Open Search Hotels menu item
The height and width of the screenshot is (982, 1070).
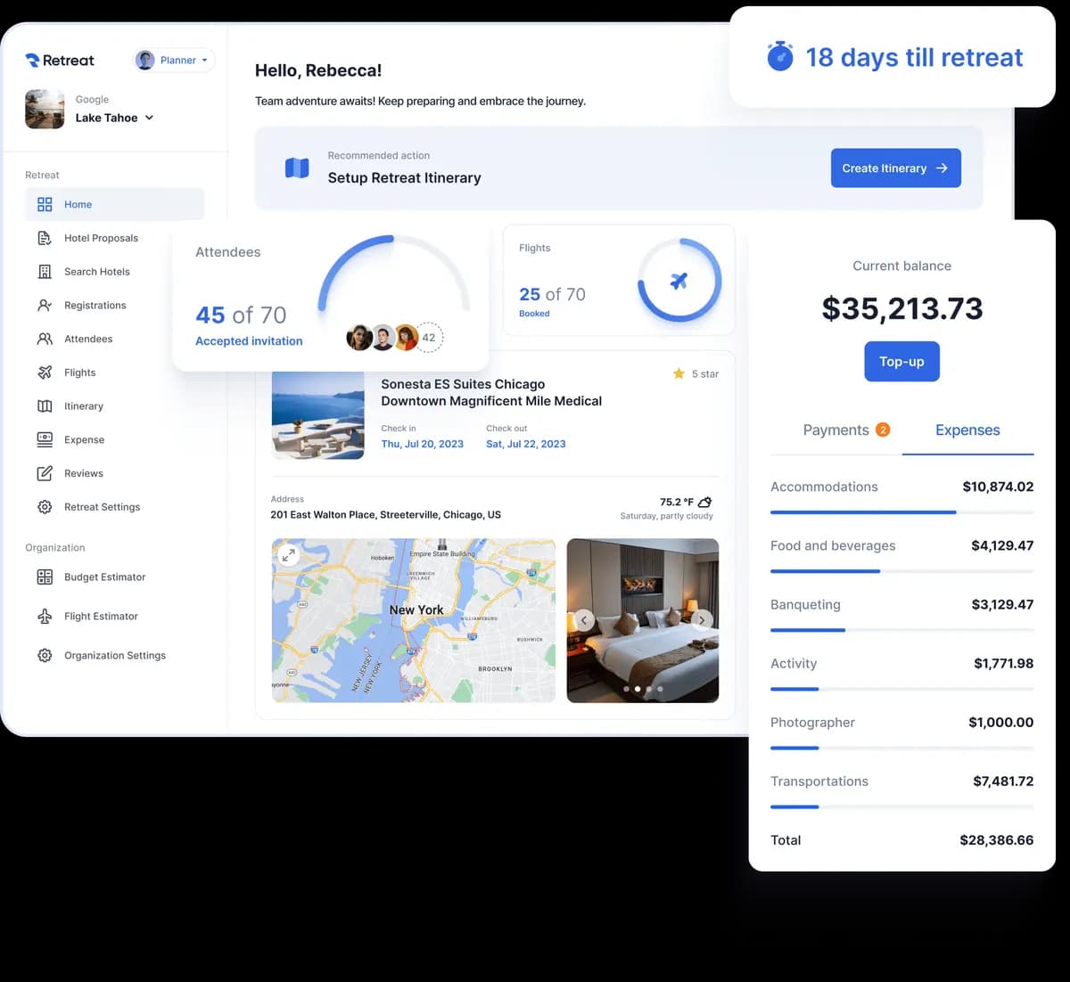96,272
